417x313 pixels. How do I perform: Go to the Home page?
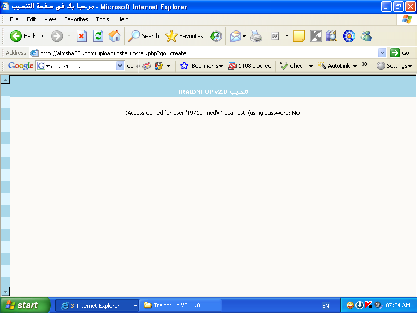tap(115, 36)
